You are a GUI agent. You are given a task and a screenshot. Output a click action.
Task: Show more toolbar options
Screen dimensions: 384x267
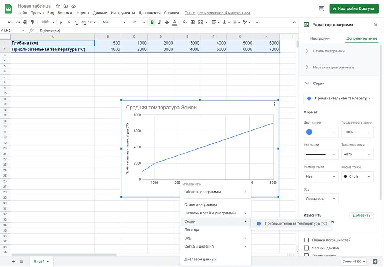point(257,22)
